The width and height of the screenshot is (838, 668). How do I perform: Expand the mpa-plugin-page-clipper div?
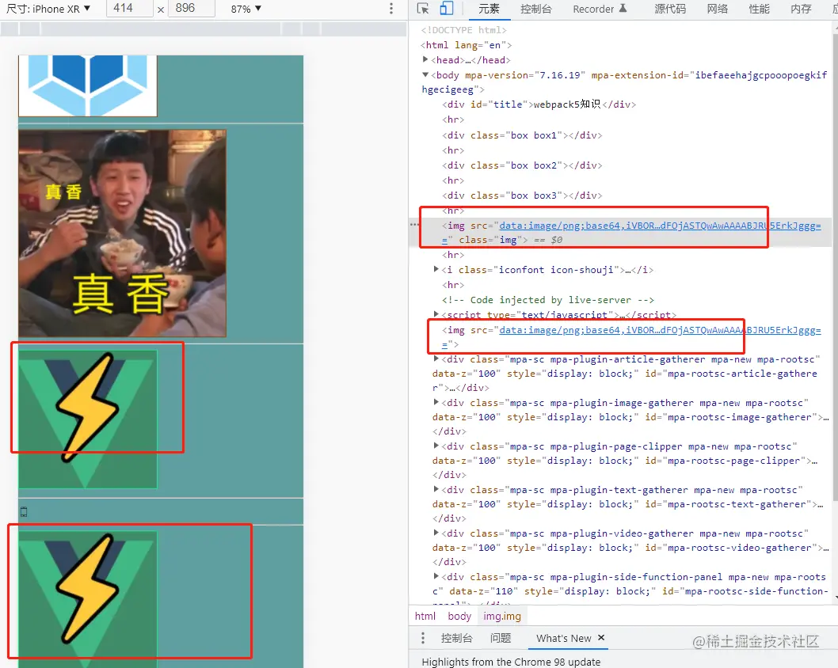tap(436, 446)
